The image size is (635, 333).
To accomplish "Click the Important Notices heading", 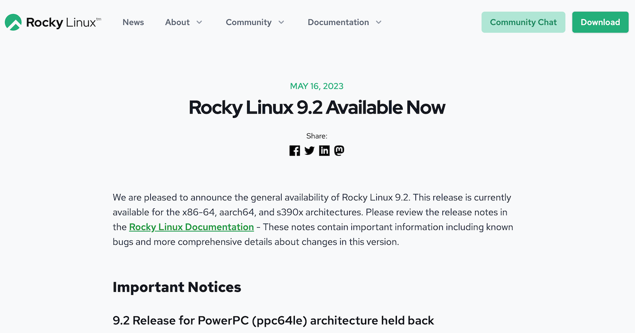I will tap(176, 287).
